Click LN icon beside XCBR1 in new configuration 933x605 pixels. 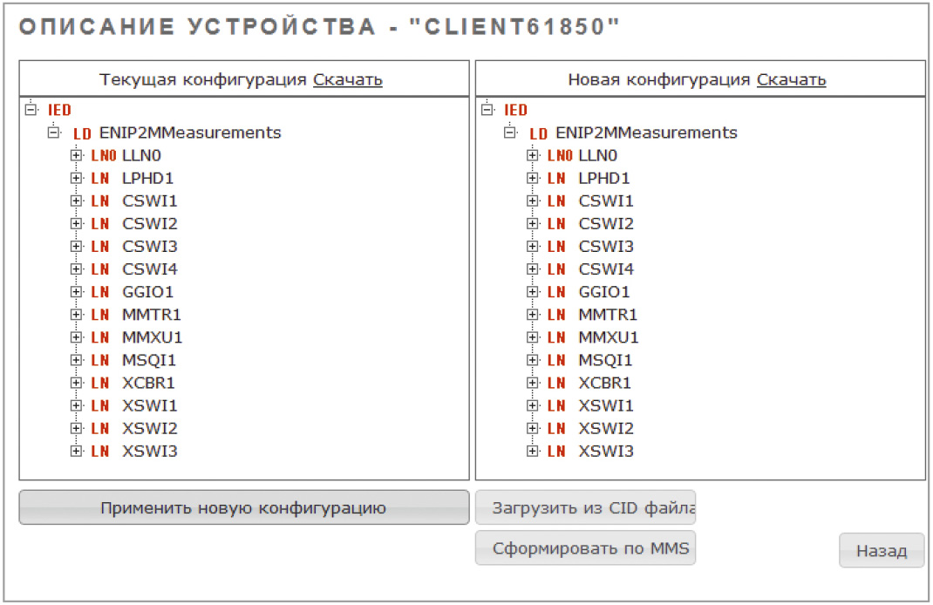[x=556, y=383]
